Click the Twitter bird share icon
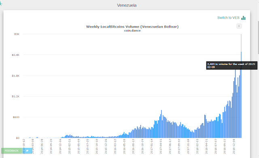Screen dimensions: 259x158 coord(27,151)
